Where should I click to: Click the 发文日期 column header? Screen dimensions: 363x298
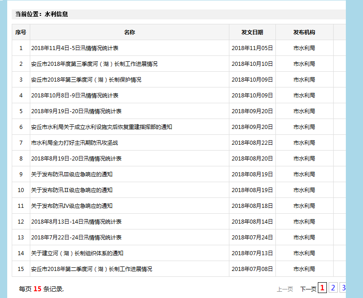pos(252,32)
